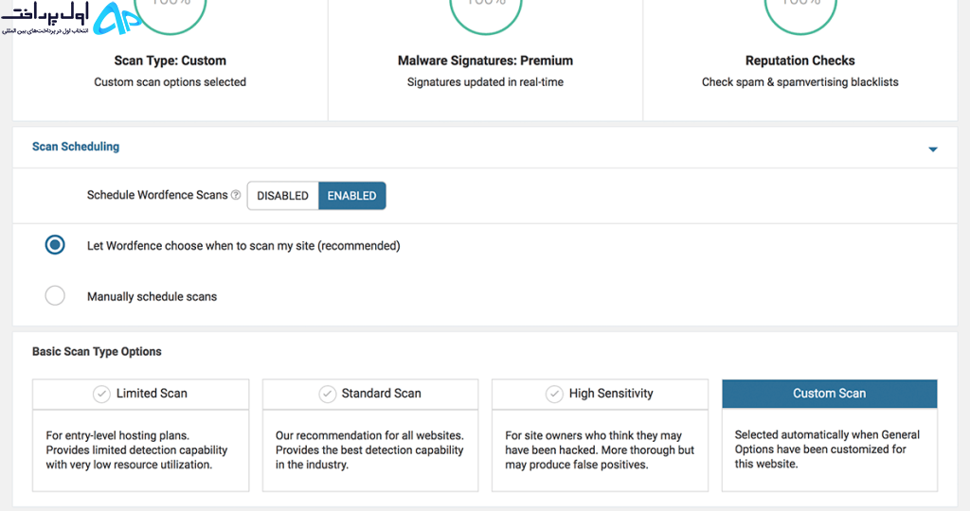Click the Basic Scan Type Options heading

(x=97, y=352)
